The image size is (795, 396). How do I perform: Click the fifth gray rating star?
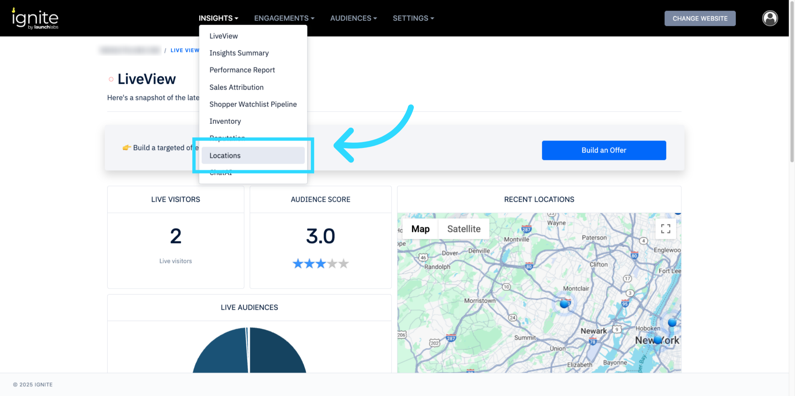pyautogui.click(x=344, y=264)
